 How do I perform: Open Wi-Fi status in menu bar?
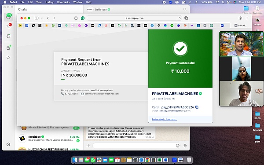point(217,2)
